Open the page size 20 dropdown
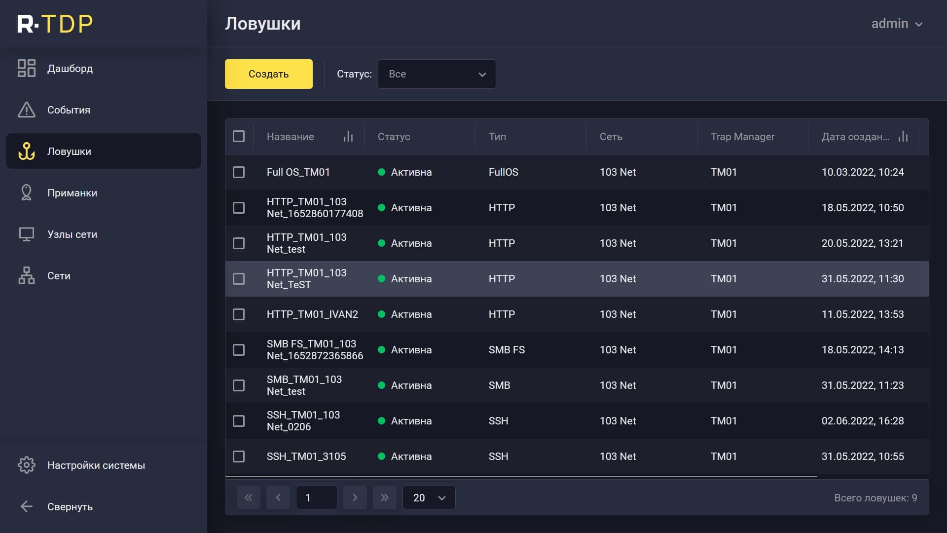The height and width of the screenshot is (533, 947). 429,497
